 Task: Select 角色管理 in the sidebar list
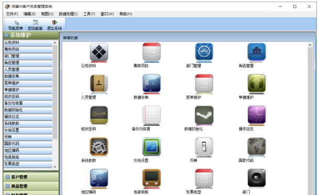click(28, 63)
